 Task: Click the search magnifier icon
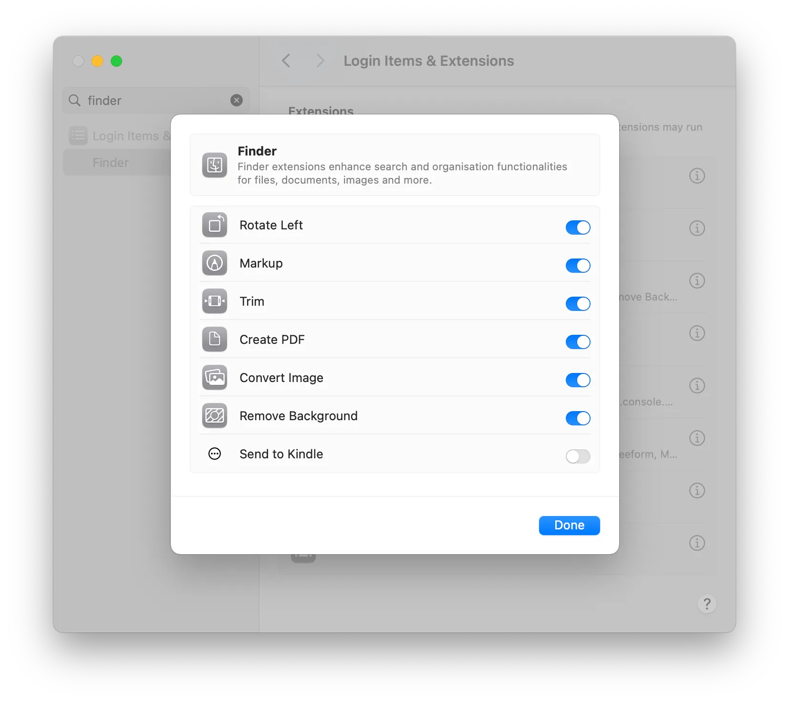(74, 100)
